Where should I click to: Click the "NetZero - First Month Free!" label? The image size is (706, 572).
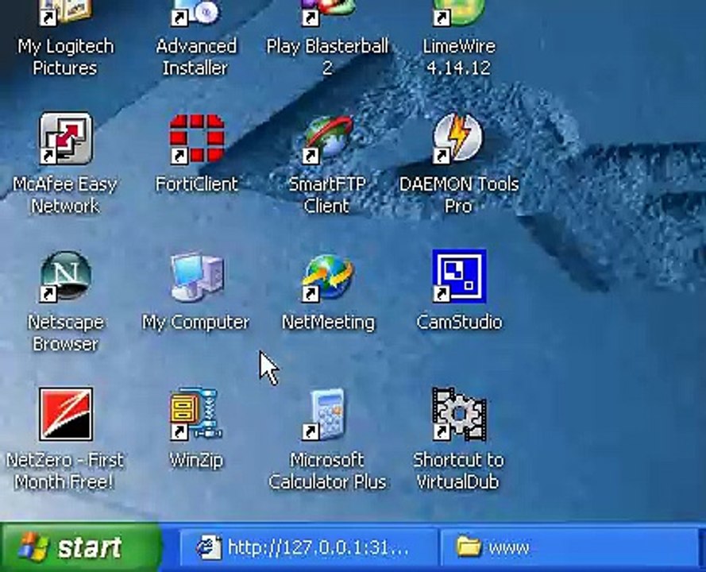(65, 470)
